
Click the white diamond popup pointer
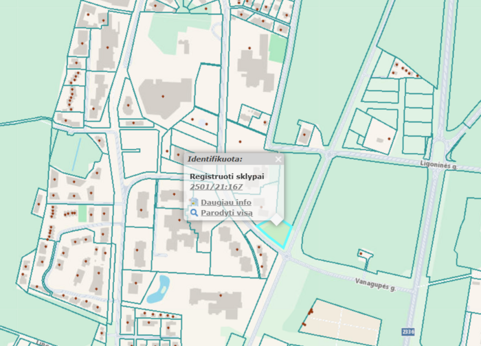(276, 219)
